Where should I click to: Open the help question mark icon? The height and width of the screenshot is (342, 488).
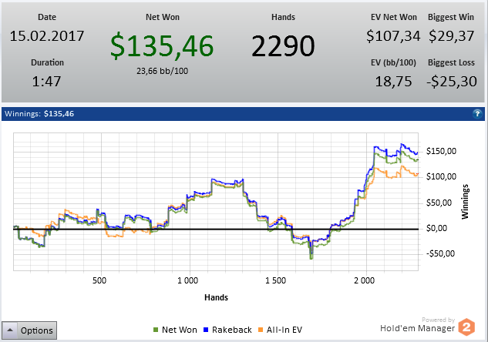point(476,114)
